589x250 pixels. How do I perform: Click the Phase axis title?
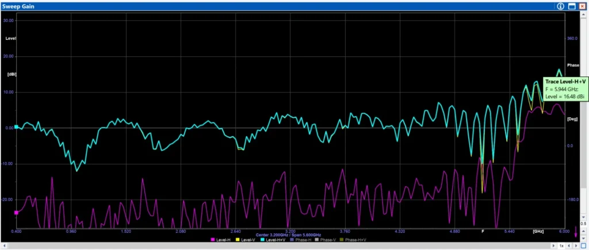point(573,66)
